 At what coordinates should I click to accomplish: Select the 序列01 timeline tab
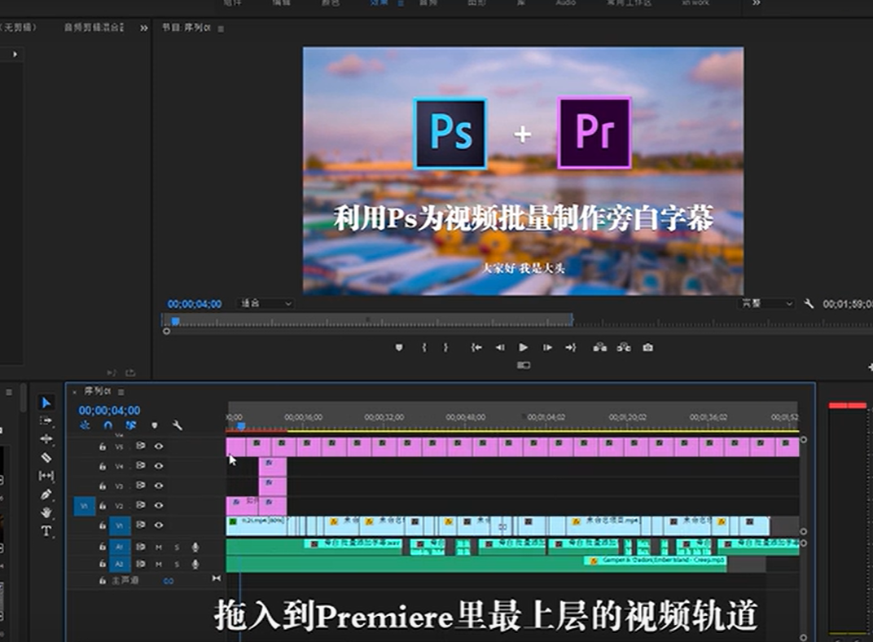tap(98, 391)
